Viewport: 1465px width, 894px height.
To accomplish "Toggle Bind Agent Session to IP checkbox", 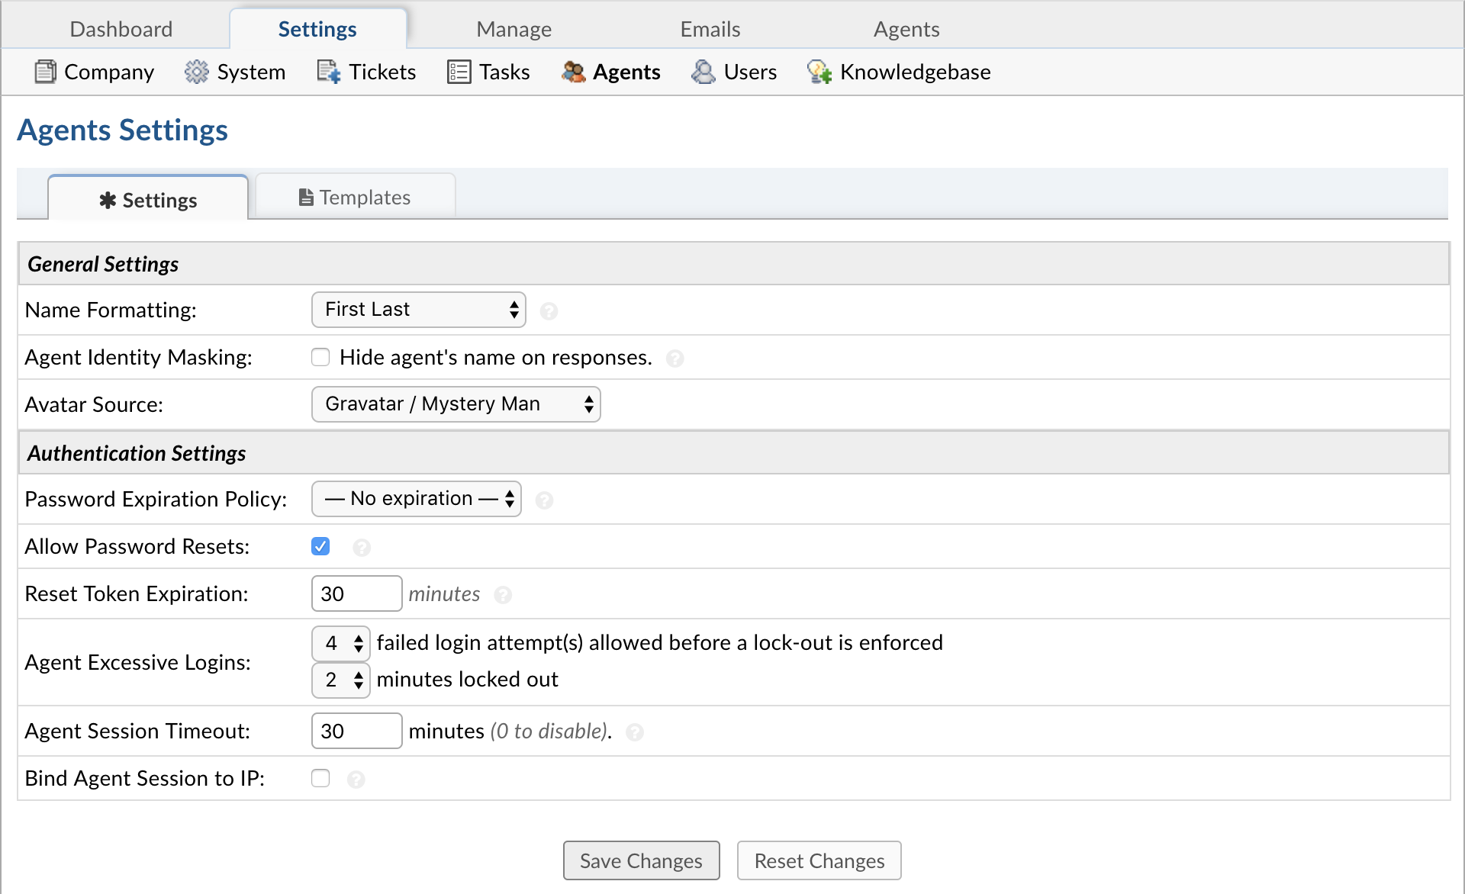I will coord(320,778).
